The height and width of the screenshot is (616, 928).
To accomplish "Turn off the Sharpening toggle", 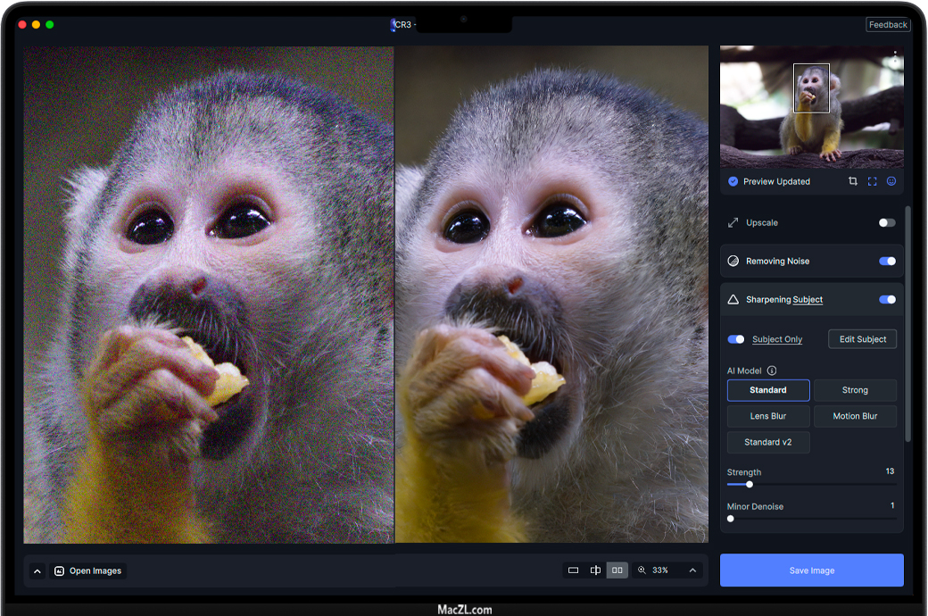I will tap(887, 300).
